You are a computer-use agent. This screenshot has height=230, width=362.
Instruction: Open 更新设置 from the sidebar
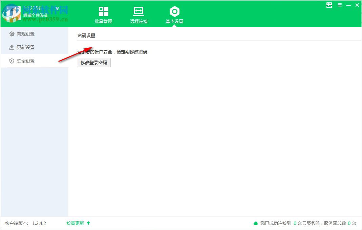[x=25, y=47]
